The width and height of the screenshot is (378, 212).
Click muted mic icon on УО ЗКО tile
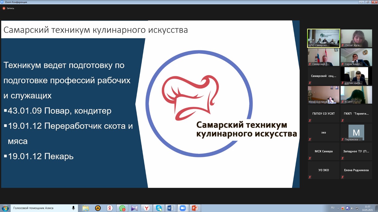pos(310,177)
